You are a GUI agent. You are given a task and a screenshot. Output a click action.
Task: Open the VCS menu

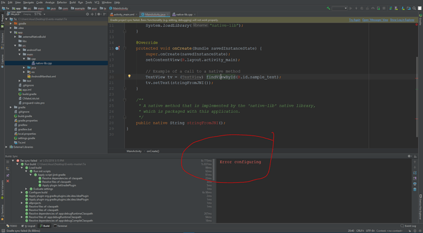pos(97,2)
